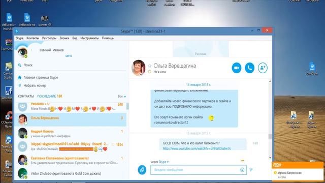Open the Помощь menu

(108, 38)
